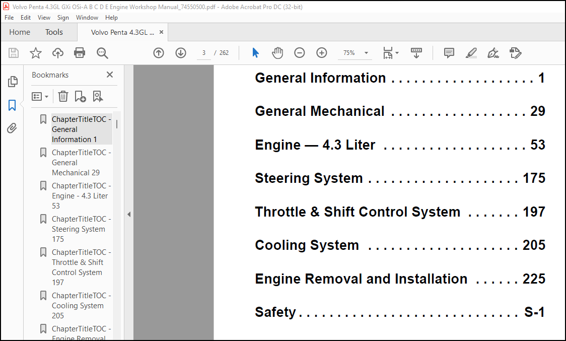The height and width of the screenshot is (341, 566).
Task: Open the File menu
Action: tap(9, 17)
